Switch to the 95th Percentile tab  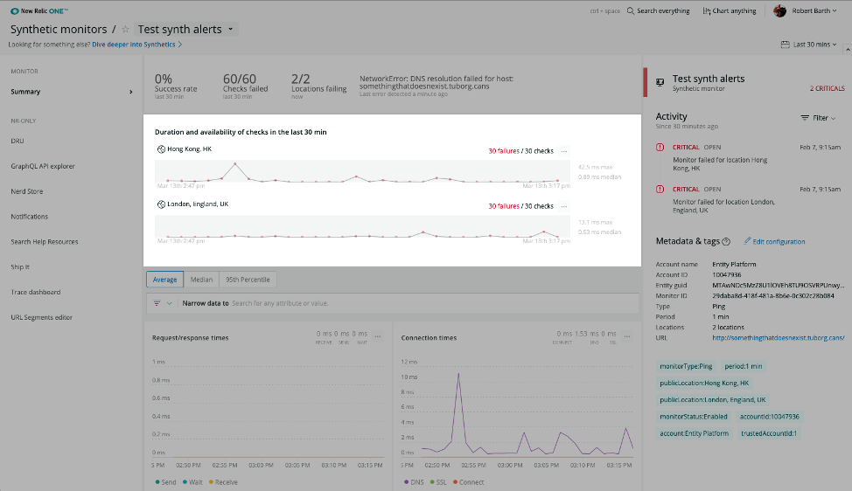tap(248, 280)
